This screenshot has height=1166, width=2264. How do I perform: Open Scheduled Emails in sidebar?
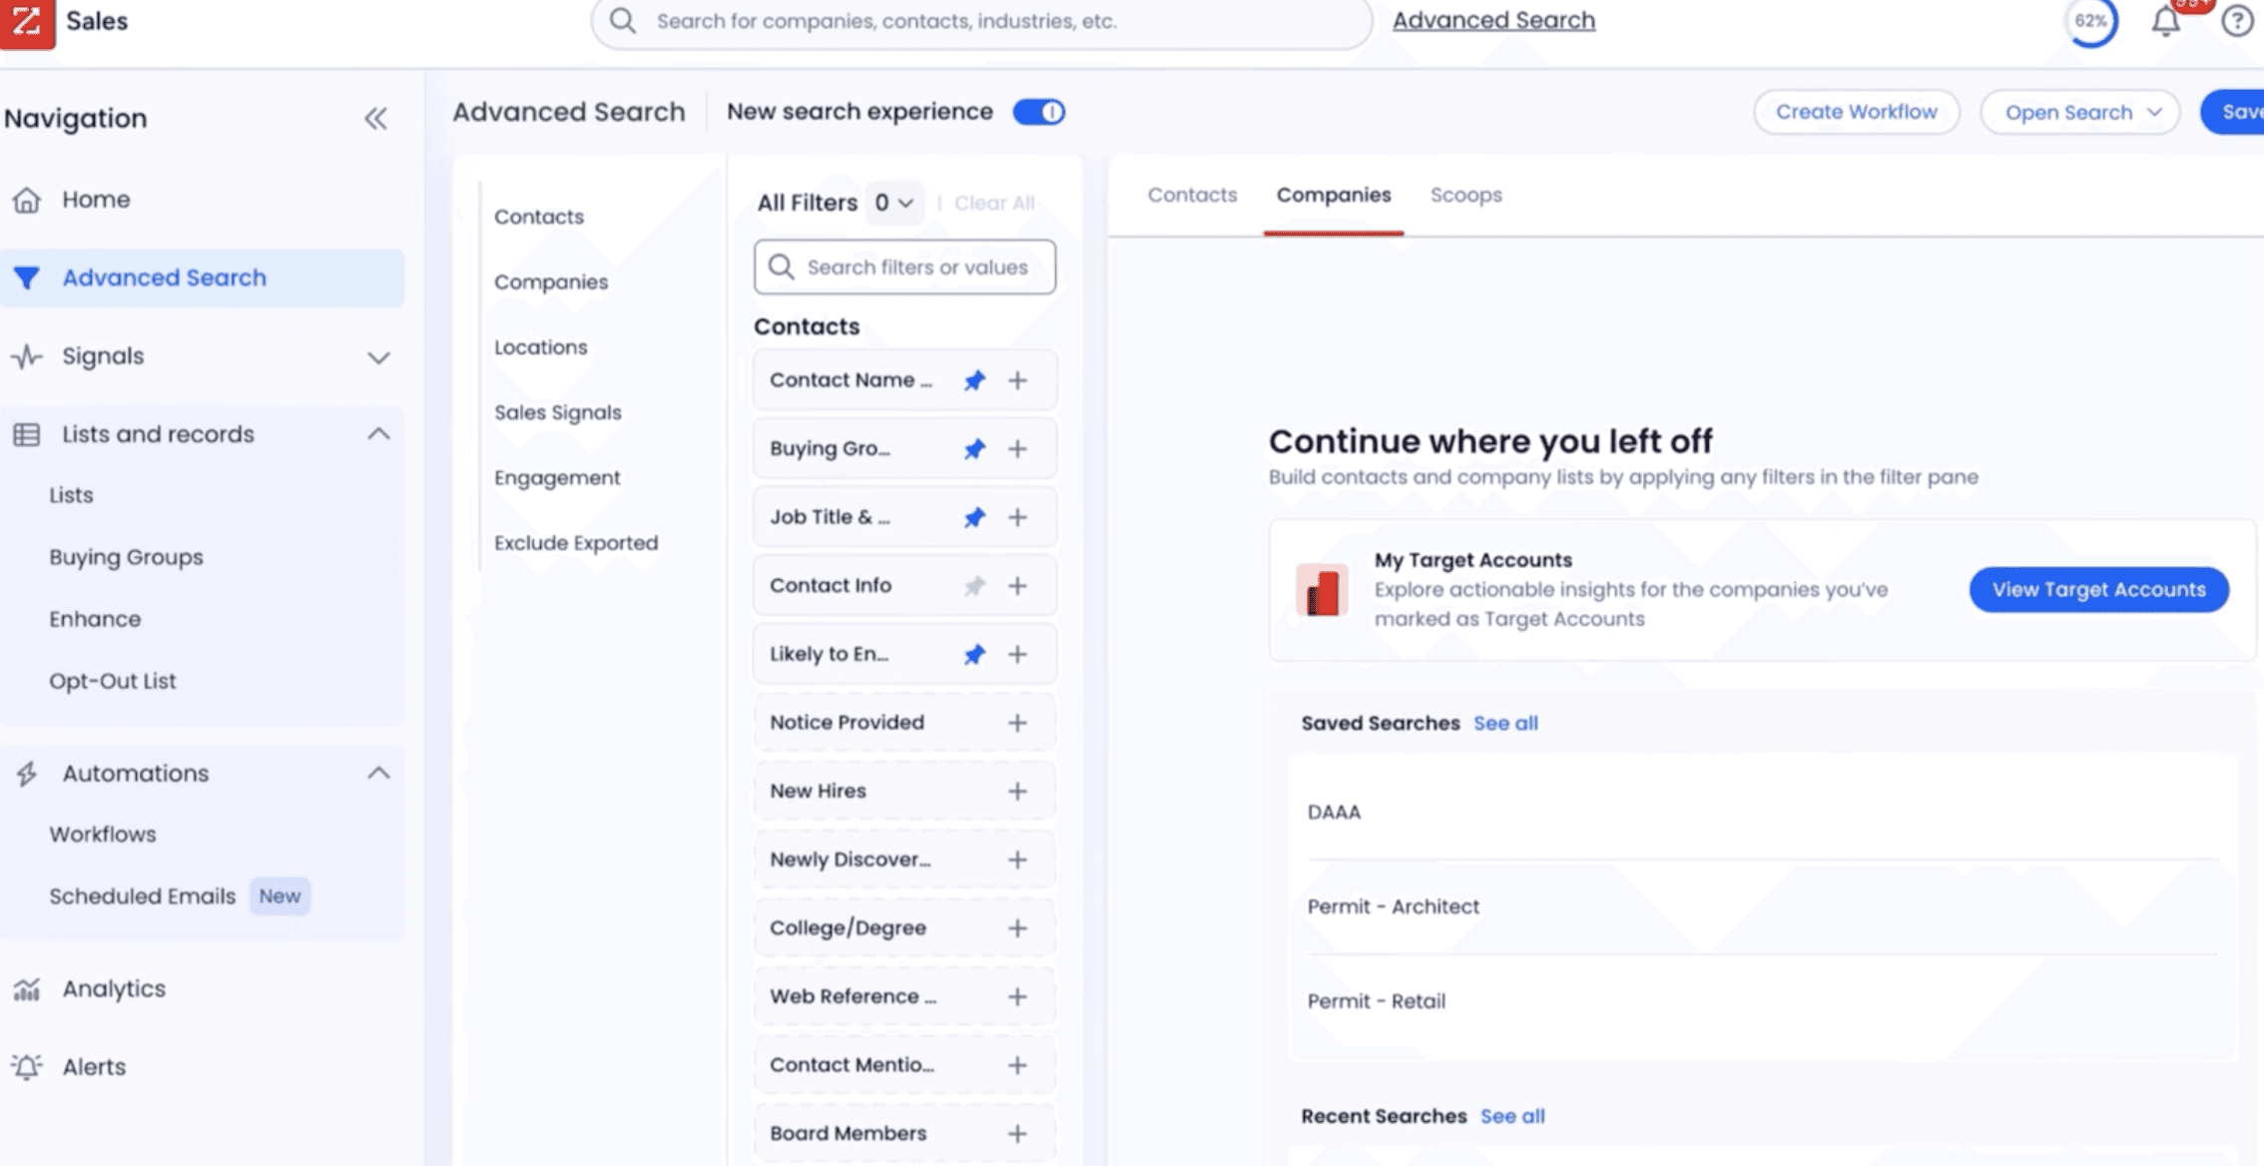pos(143,896)
